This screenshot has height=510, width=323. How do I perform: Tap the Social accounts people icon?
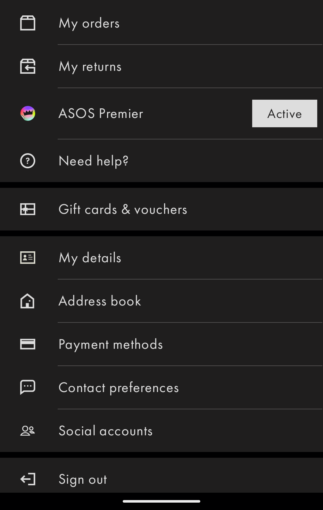pyautogui.click(x=28, y=431)
